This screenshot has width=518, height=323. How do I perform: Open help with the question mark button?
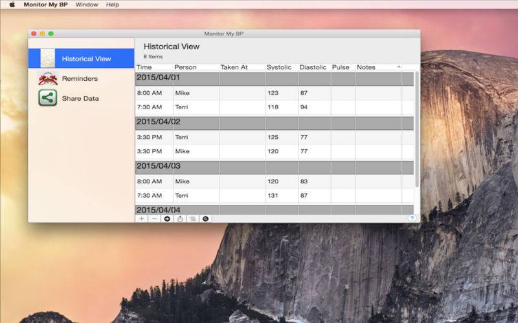412,218
